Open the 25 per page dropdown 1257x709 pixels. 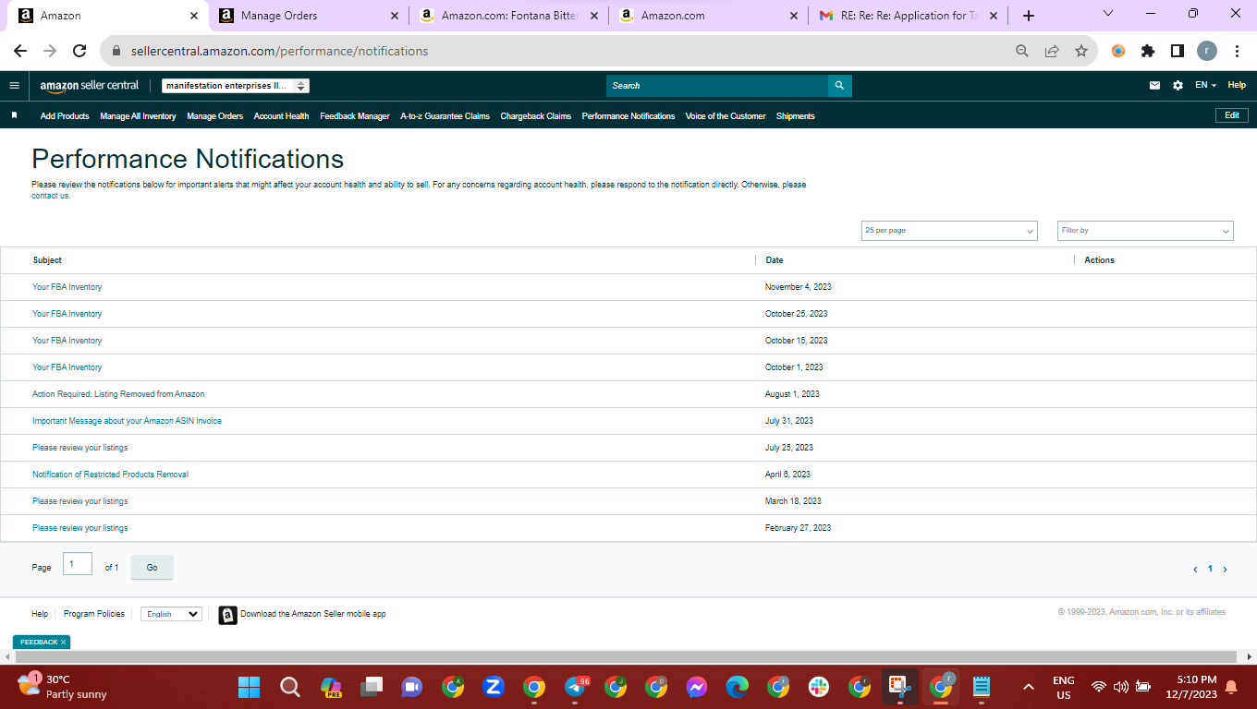(x=949, y=231)
